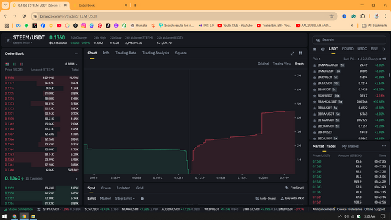Open the BEL/USDT pair row
Viewport: 391px width, 220px height.
tap(349, 108)
